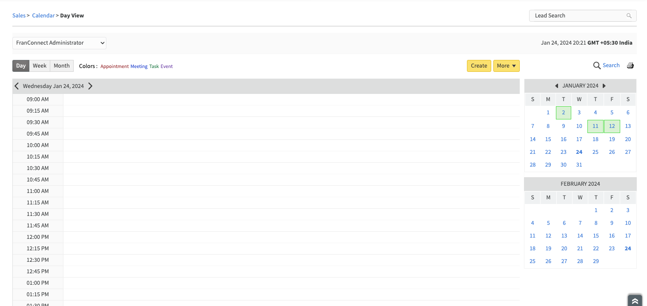Screen dimensions: 647x306
Task: Click the search icon inside Lead Search box
Action: coord(629,16)
